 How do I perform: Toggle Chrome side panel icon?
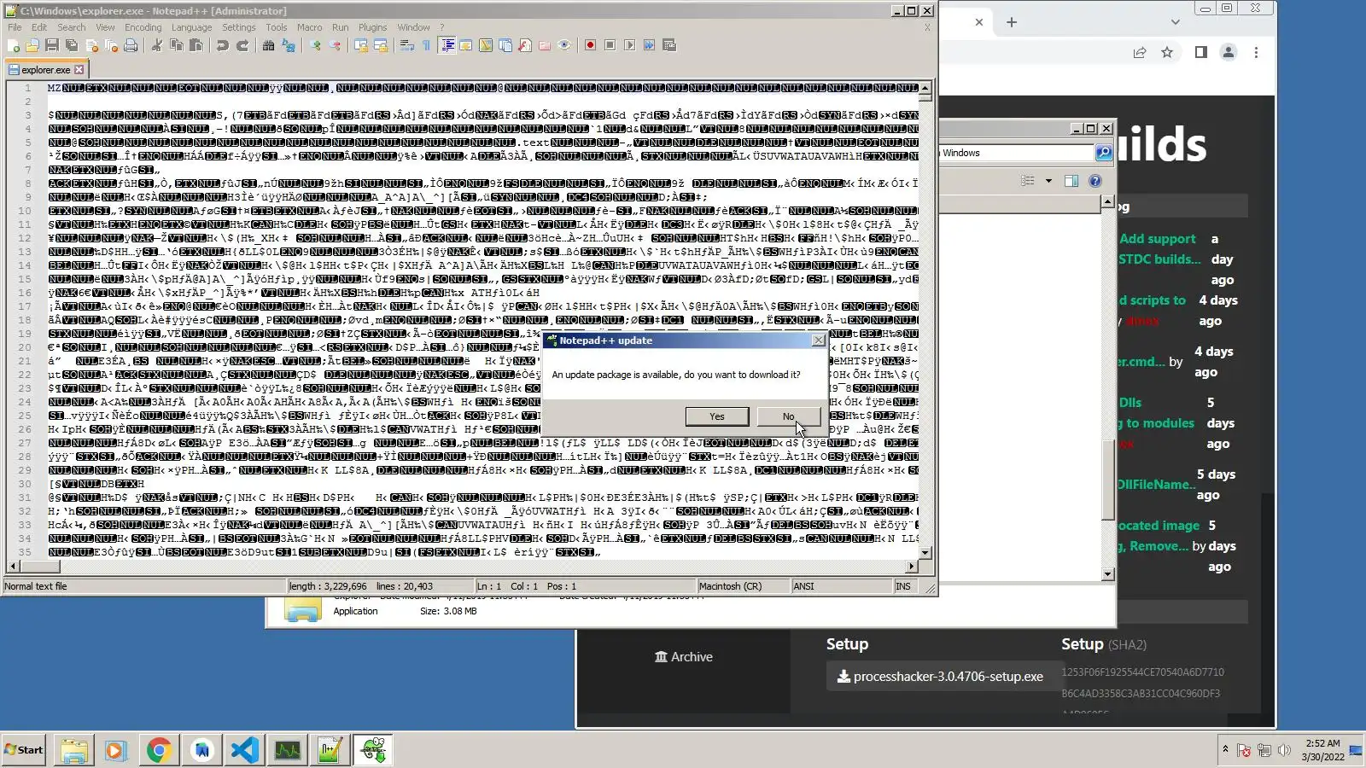pyautogui.click(x=1201, y=53)
